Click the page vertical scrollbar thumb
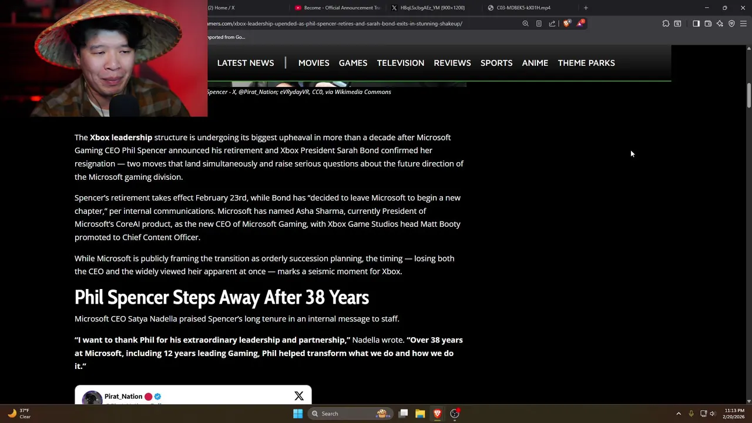752x423 pixels. (748, 95)
